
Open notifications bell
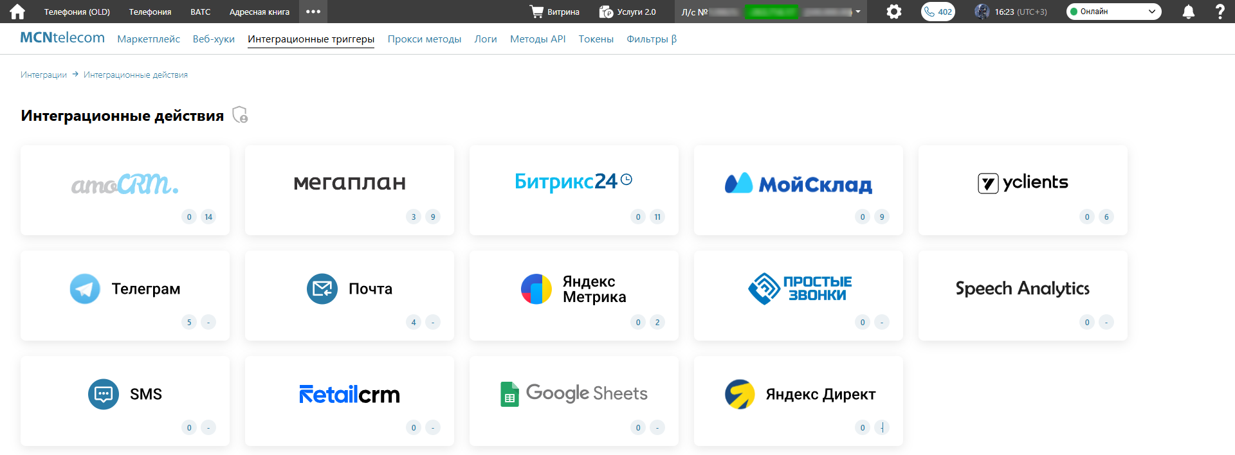(x=1189, y=12)
